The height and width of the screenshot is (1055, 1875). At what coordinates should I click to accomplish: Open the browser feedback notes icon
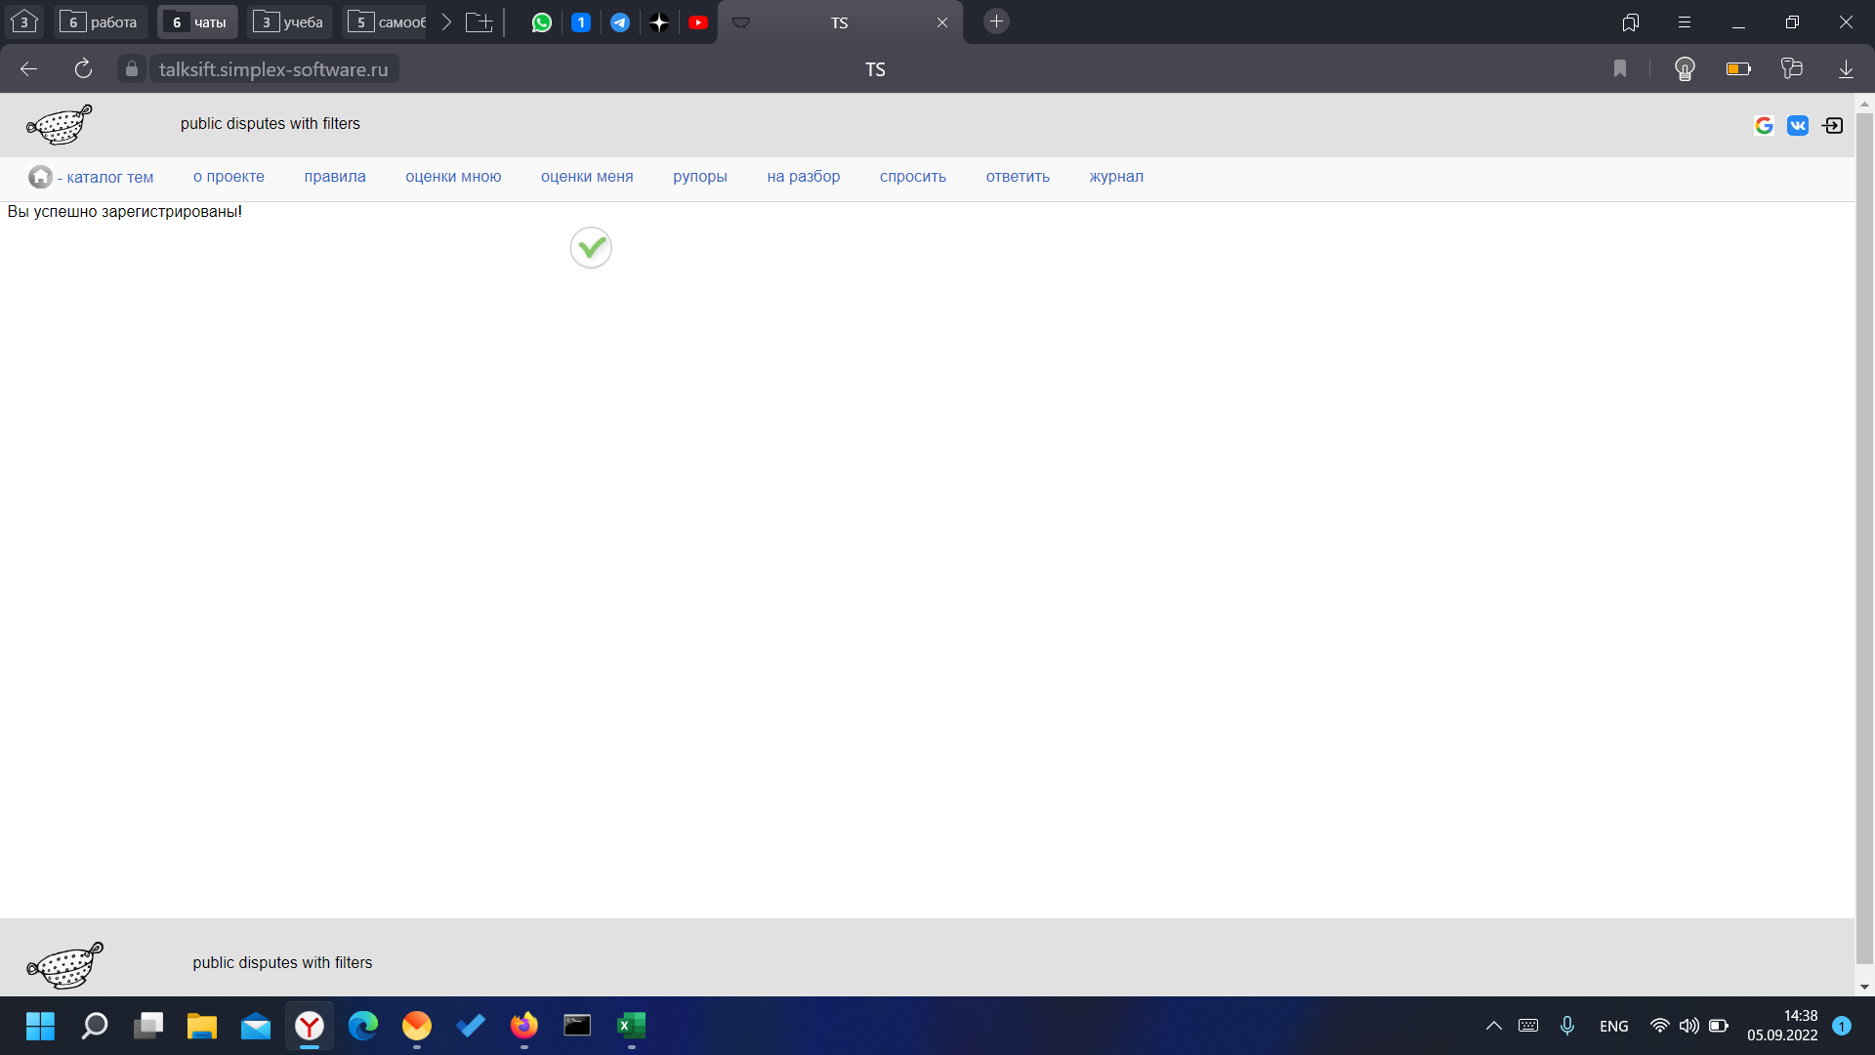pyautogui.click(x=1792, y=68)
